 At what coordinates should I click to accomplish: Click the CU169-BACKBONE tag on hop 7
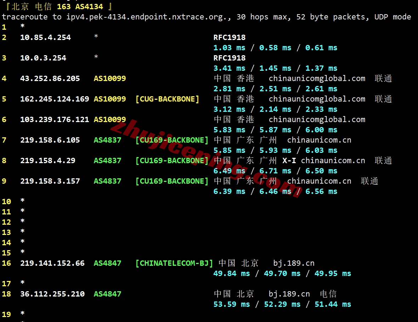pyautogui.click(x=172, y=140)
